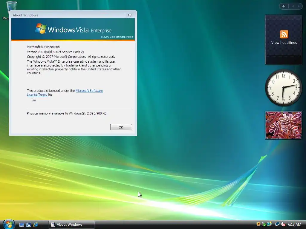Click the Version 6.0 build text line
Viewport: 306px width, 229px height.
55,52
